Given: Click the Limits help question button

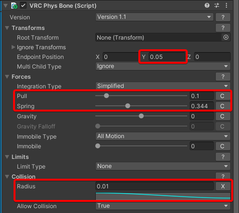Looking at the screenshot, I should coord(223,157).
